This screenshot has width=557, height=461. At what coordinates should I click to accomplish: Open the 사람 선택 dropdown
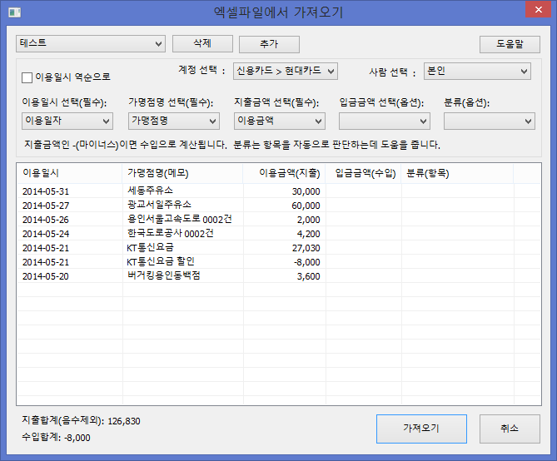[x=476, y=72]
